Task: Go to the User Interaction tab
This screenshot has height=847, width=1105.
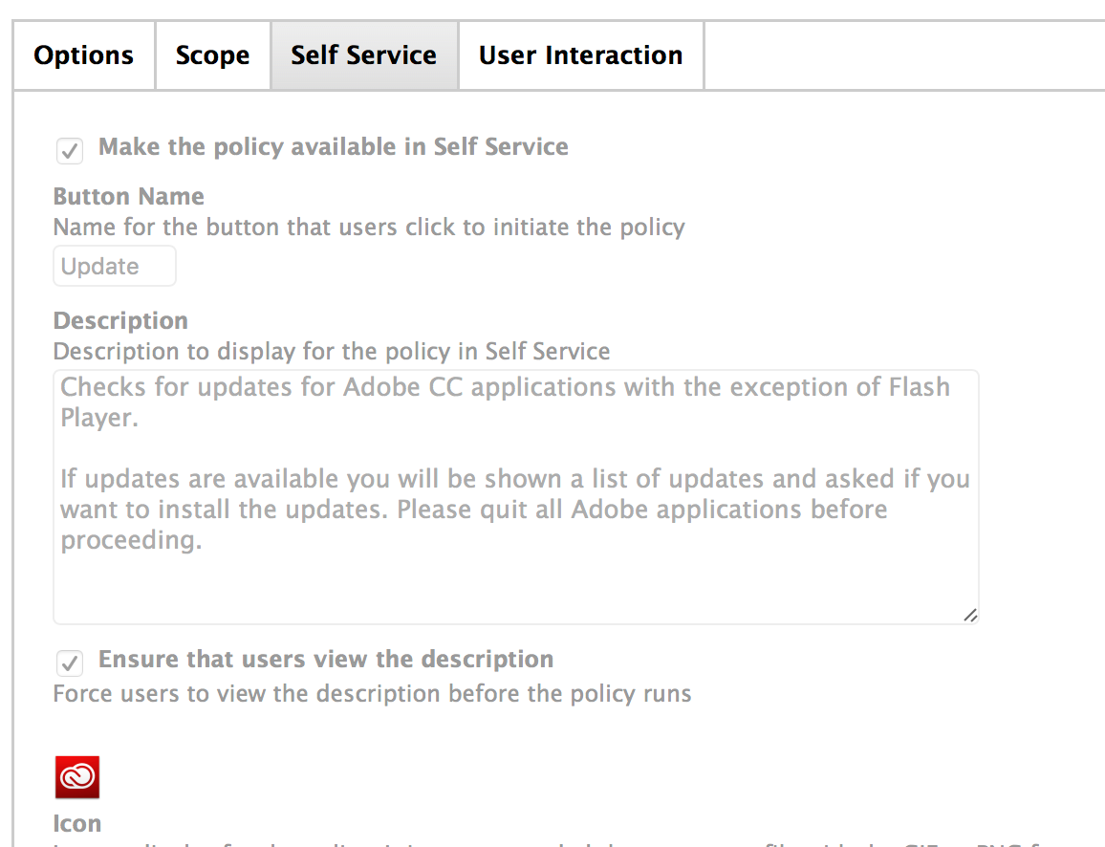Action: point(580,55)
